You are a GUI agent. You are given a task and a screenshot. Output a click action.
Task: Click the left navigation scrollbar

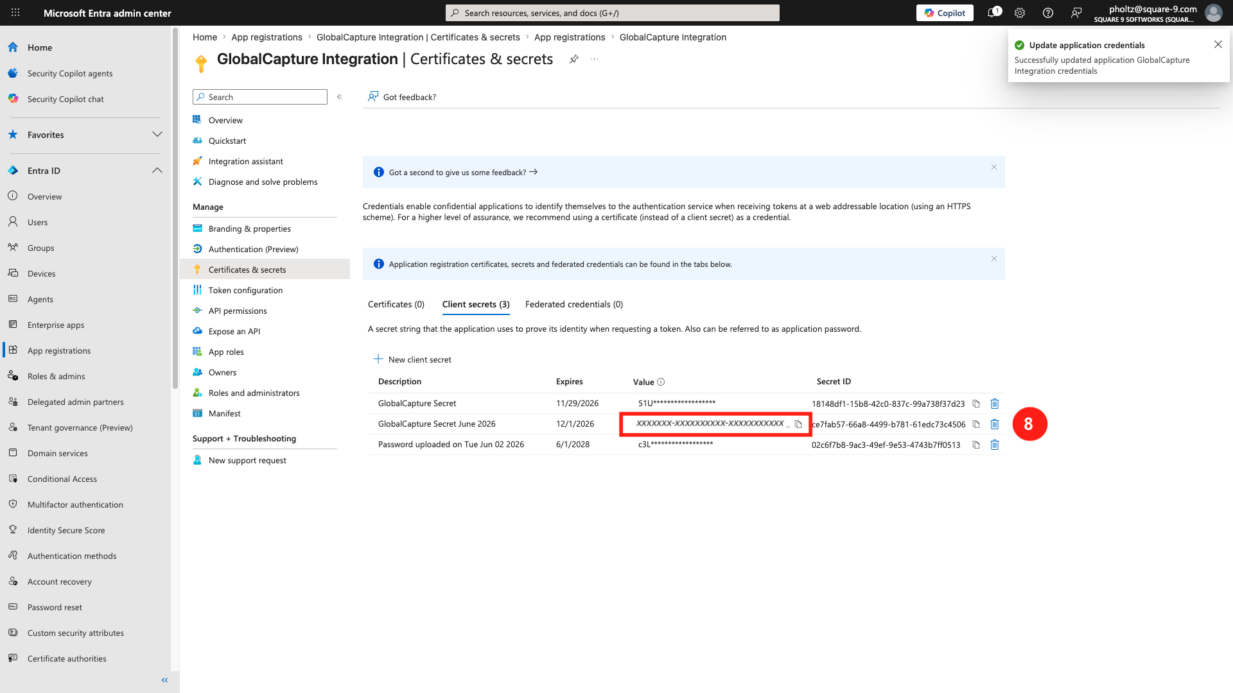[x=175, y=209]
